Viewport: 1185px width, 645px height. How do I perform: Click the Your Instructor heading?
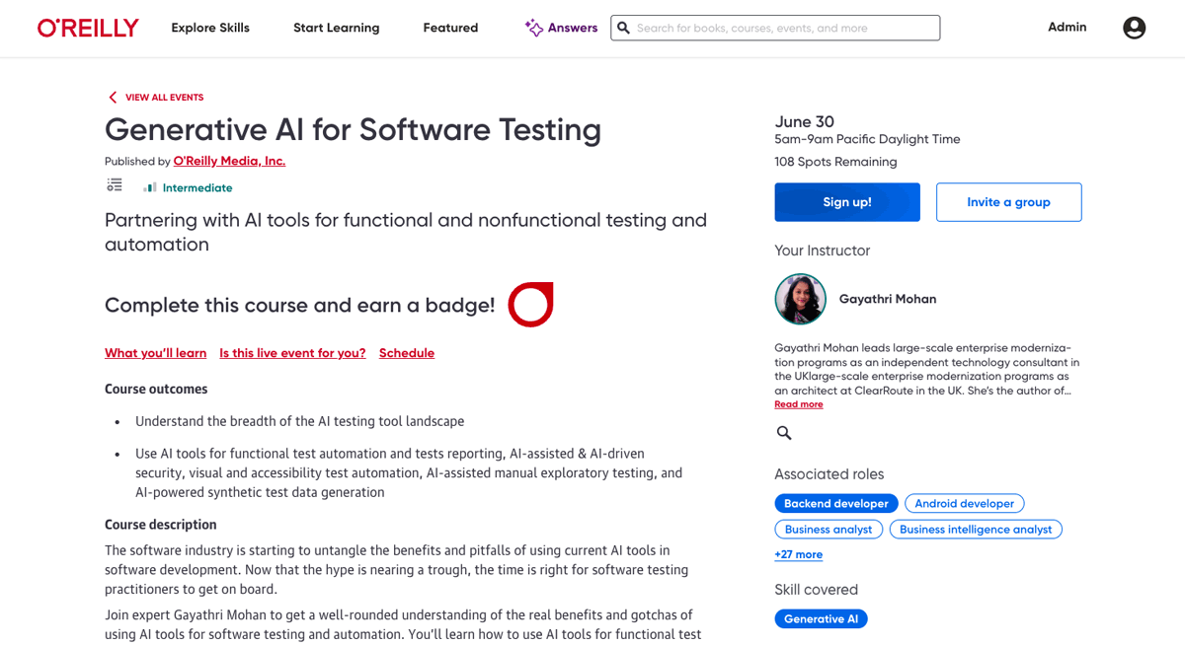coord(823,251)
